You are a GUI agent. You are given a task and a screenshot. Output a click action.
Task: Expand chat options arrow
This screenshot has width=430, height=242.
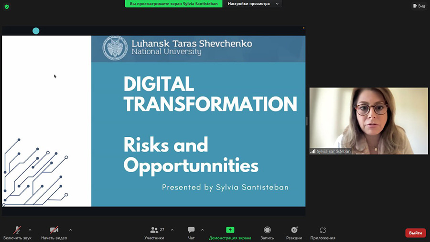coord(203,230)
